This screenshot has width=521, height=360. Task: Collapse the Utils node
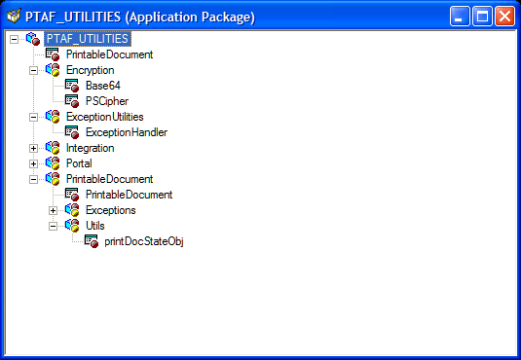(53, 226)
